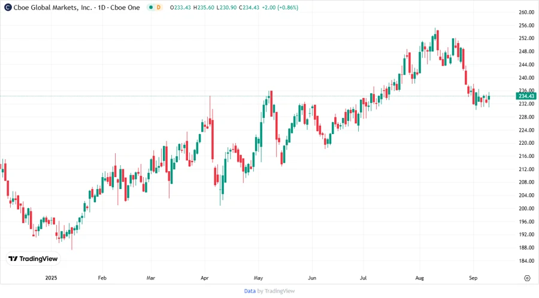Click the 232.00 price axis label
539x298 pixels.
(x=526, y=104)
